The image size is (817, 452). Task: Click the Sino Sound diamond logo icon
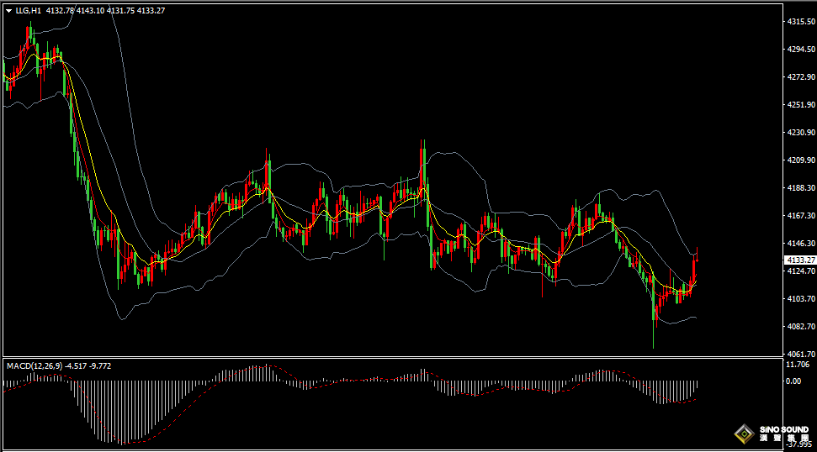[x=744, y=434]
